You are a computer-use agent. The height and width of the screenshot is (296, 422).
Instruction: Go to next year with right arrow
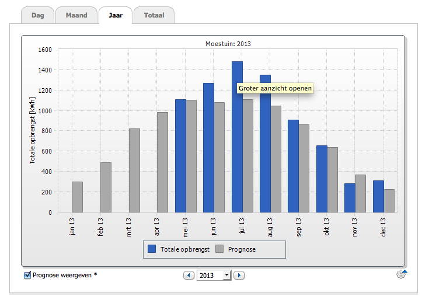pos(239,275)
